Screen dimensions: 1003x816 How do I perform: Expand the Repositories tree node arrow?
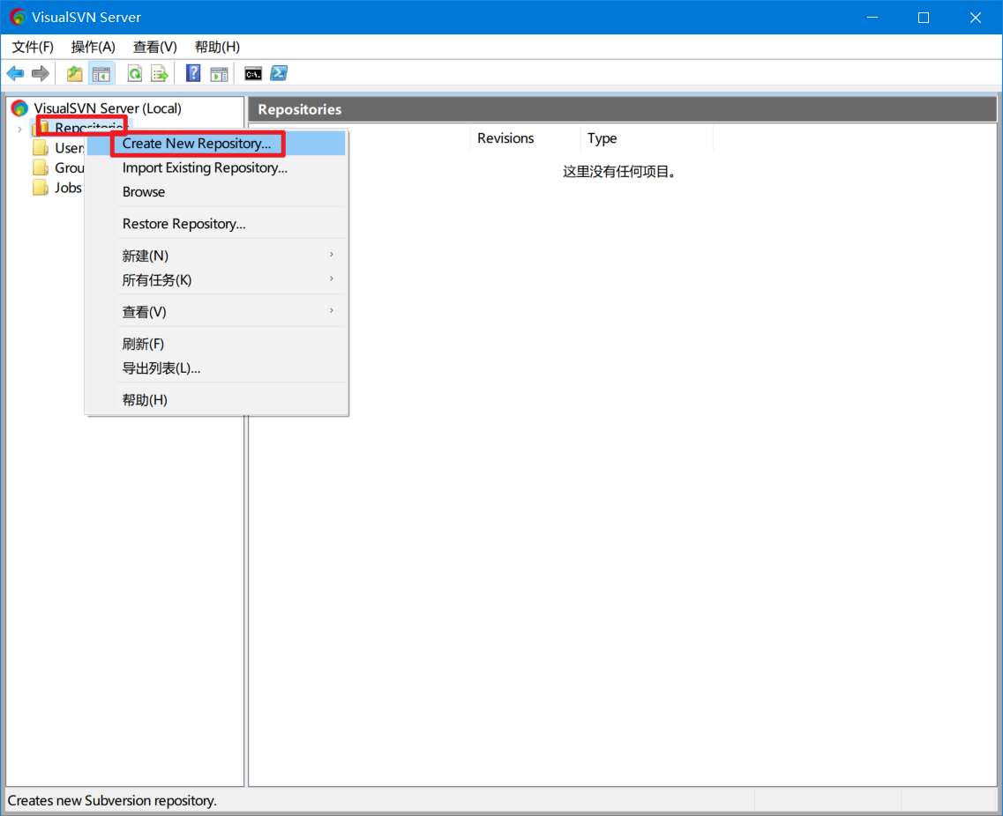pyautogui.click(x=19, y=129)
